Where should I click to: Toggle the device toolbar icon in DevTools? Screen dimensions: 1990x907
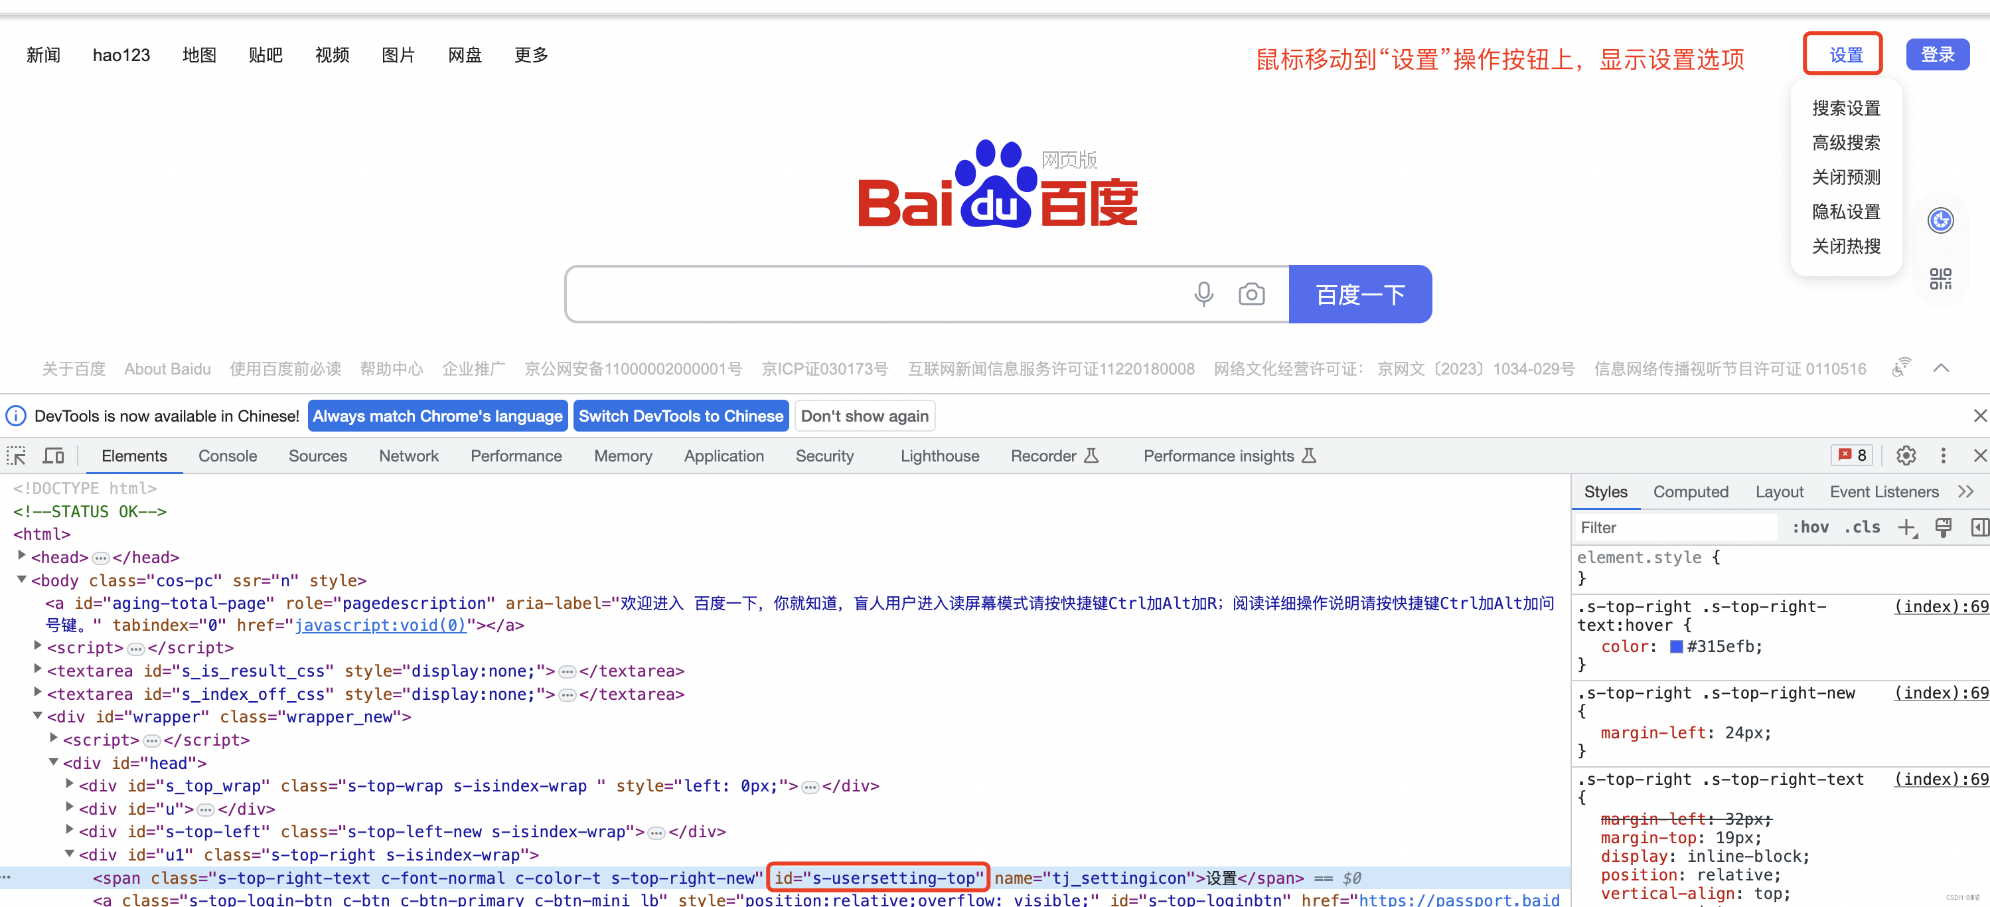(x=53, y=455)
